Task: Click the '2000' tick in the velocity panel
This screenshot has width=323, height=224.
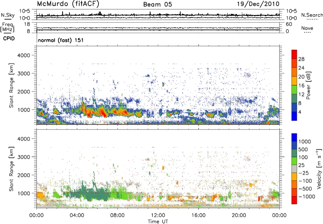Action: click(23, 175)
